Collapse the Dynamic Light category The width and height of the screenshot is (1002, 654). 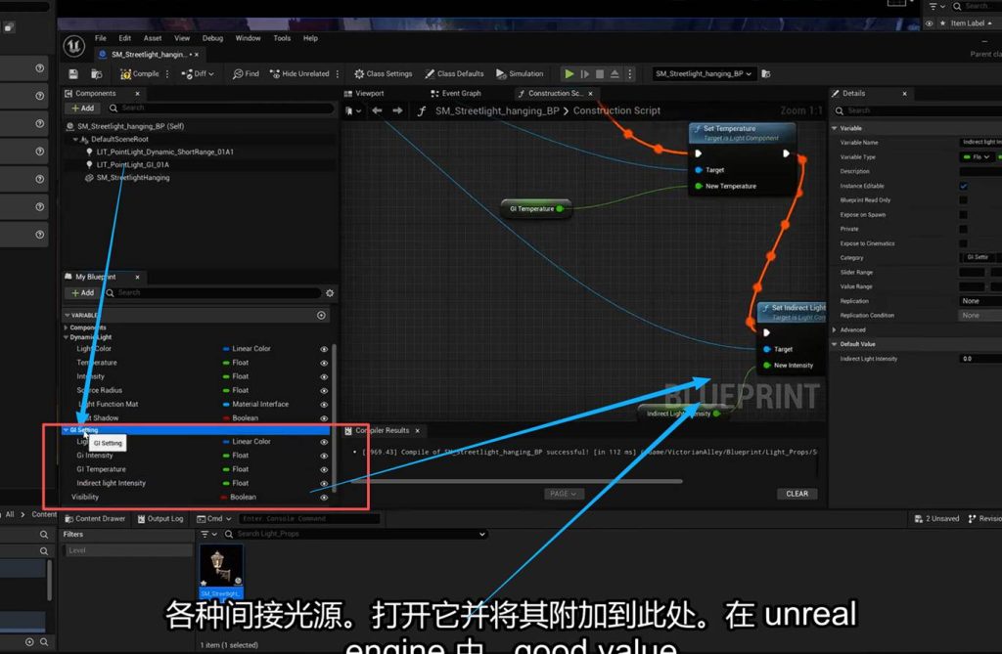(67, 337)
